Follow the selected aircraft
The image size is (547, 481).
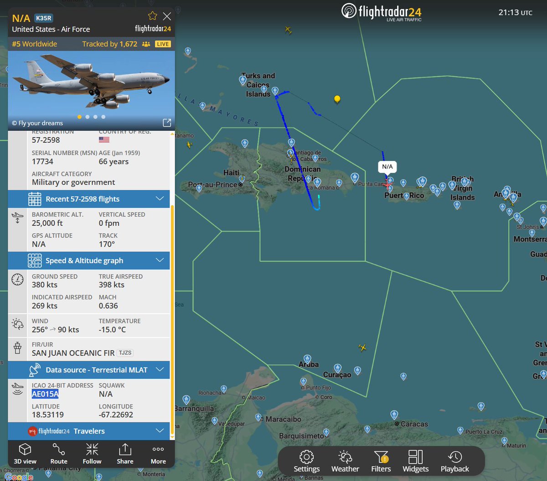tap(92, 454)
